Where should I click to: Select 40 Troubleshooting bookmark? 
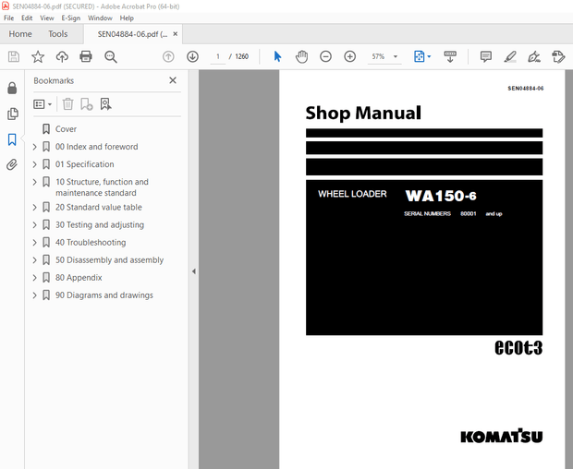[91, 242]
